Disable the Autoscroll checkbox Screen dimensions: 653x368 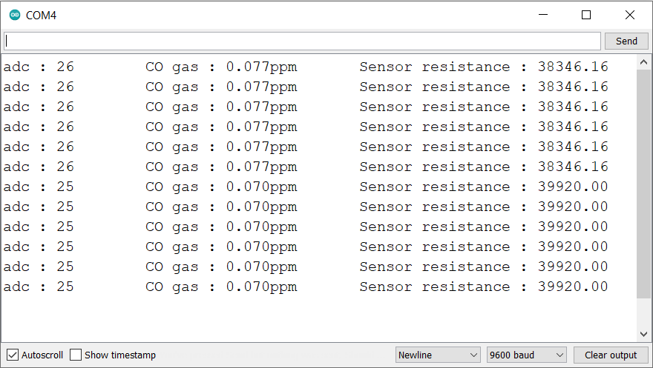click(13, 355)
